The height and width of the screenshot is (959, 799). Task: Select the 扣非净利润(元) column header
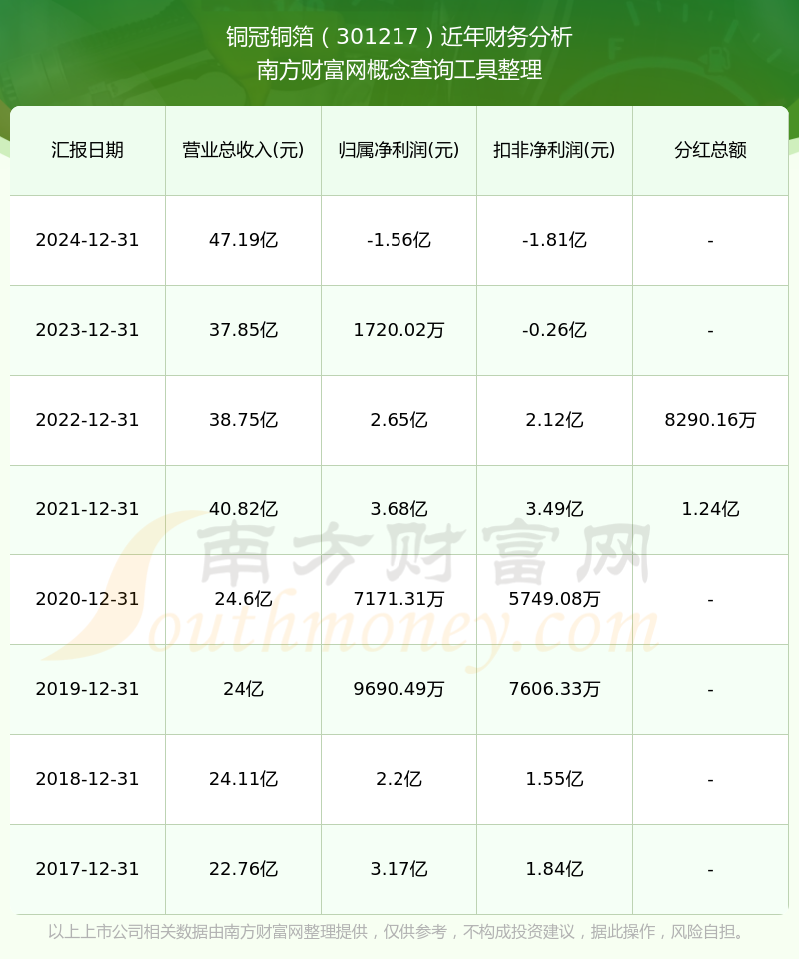554,150
